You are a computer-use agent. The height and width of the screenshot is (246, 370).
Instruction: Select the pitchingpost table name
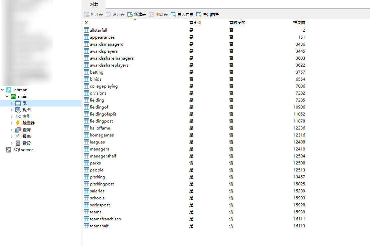click(102, 184)
